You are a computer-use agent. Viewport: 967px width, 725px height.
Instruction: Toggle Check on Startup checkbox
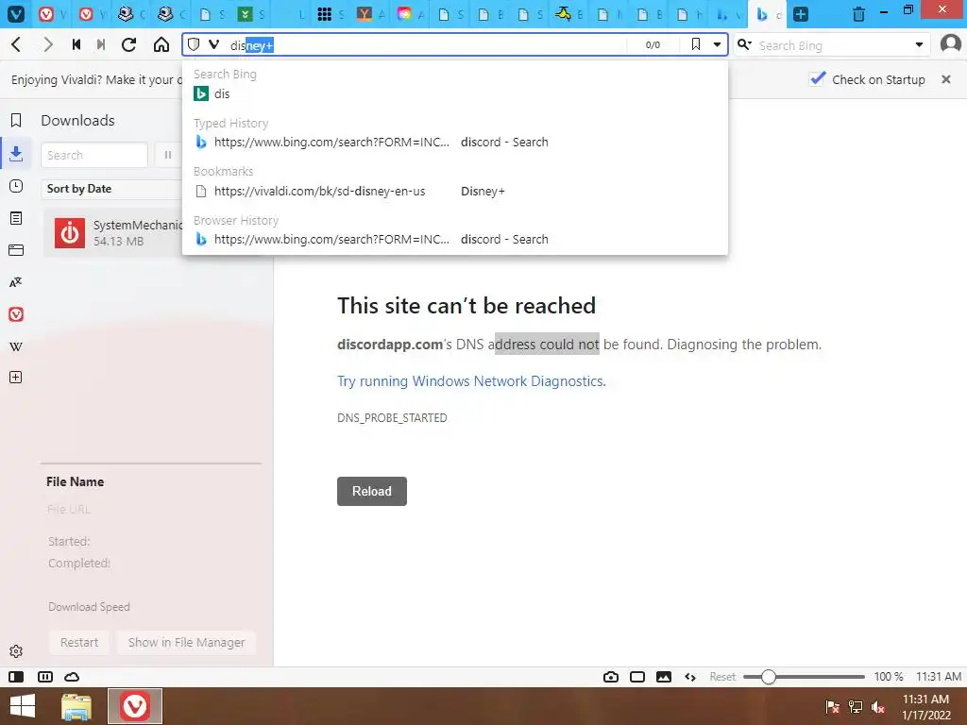(x=817, y=79)
